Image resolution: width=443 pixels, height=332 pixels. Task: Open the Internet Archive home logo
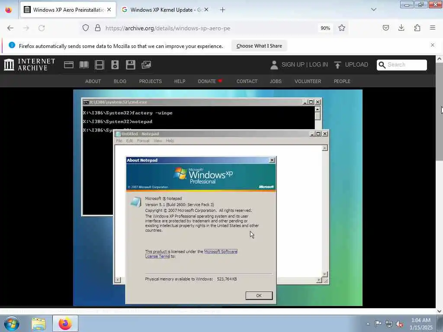coord(30,65)
